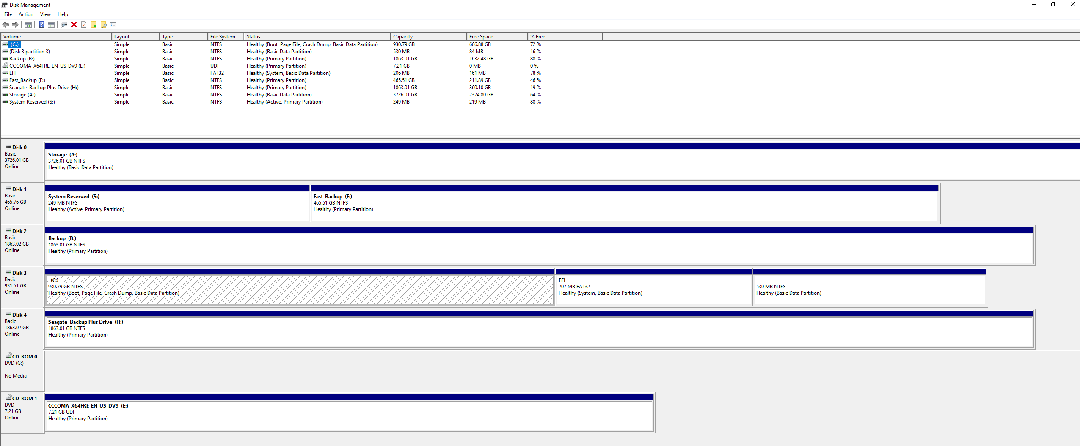Click the Status column header

[317, 37]
